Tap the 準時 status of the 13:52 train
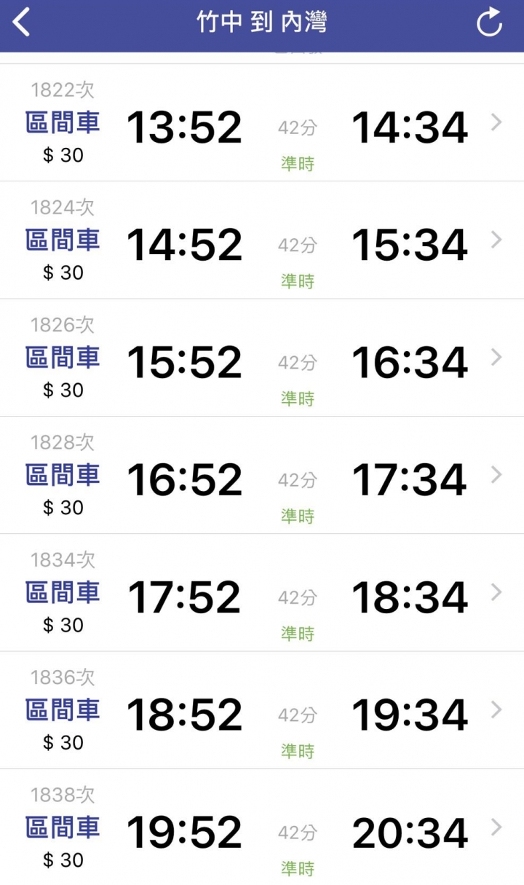 pos(298,164)
